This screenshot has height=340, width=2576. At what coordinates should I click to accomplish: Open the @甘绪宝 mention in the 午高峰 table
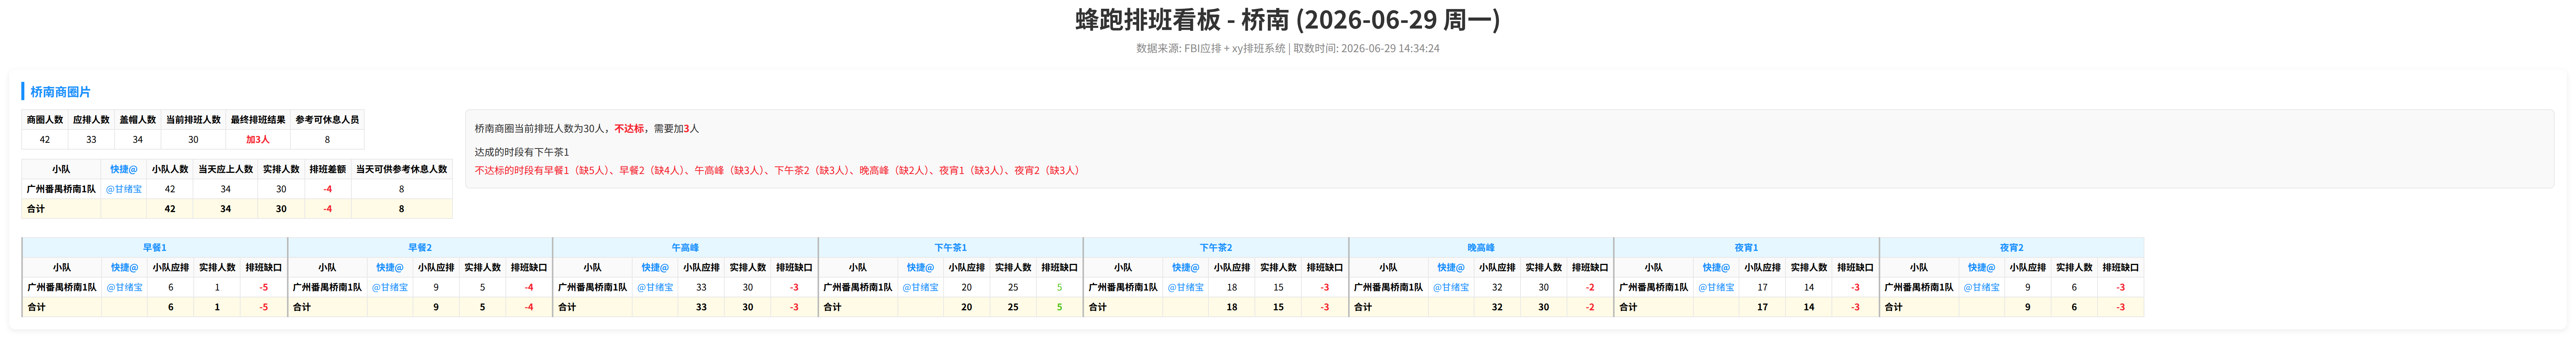coord(655,287)
